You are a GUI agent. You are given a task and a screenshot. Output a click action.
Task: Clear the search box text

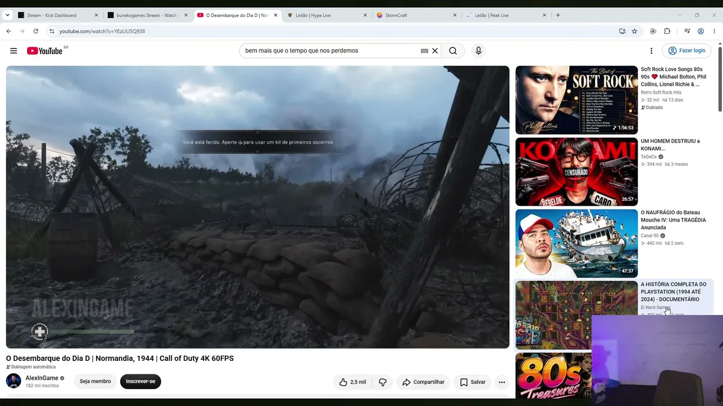click(435, 51)
